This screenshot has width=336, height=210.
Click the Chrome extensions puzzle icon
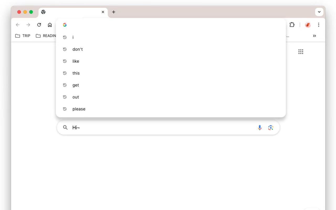point(292,25)
